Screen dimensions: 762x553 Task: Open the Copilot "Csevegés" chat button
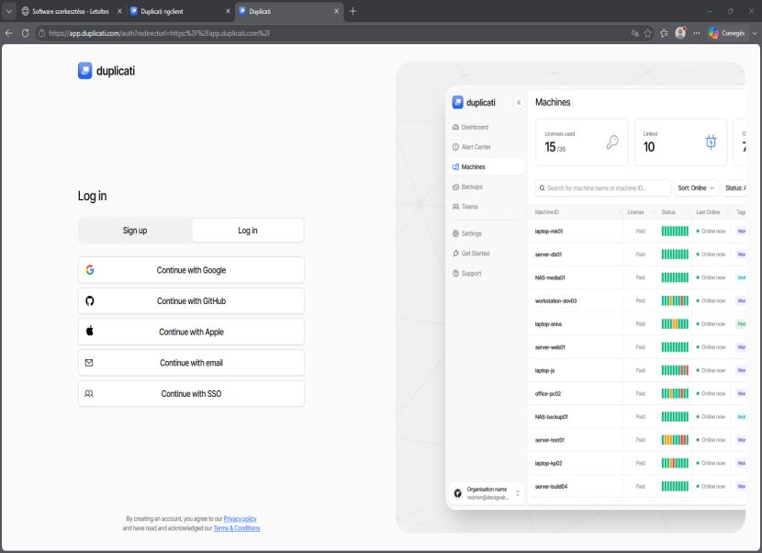click(726, 33)
